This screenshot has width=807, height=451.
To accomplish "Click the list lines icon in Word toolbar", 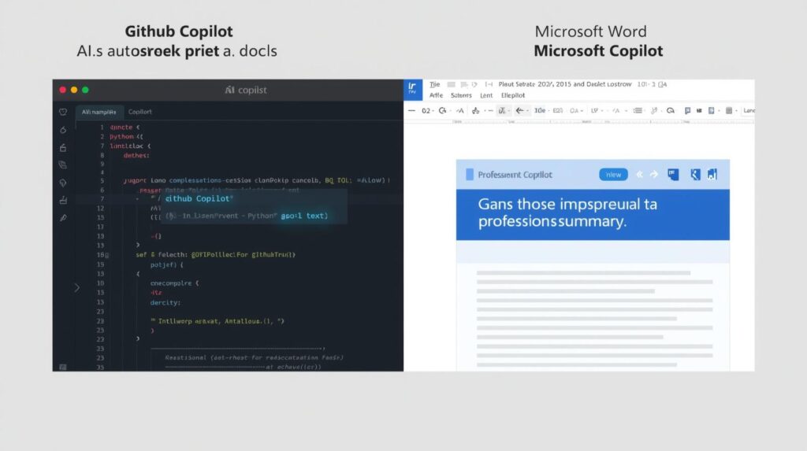I will [638, 110].
